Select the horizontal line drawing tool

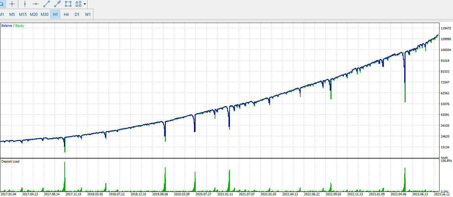(36, 4)
